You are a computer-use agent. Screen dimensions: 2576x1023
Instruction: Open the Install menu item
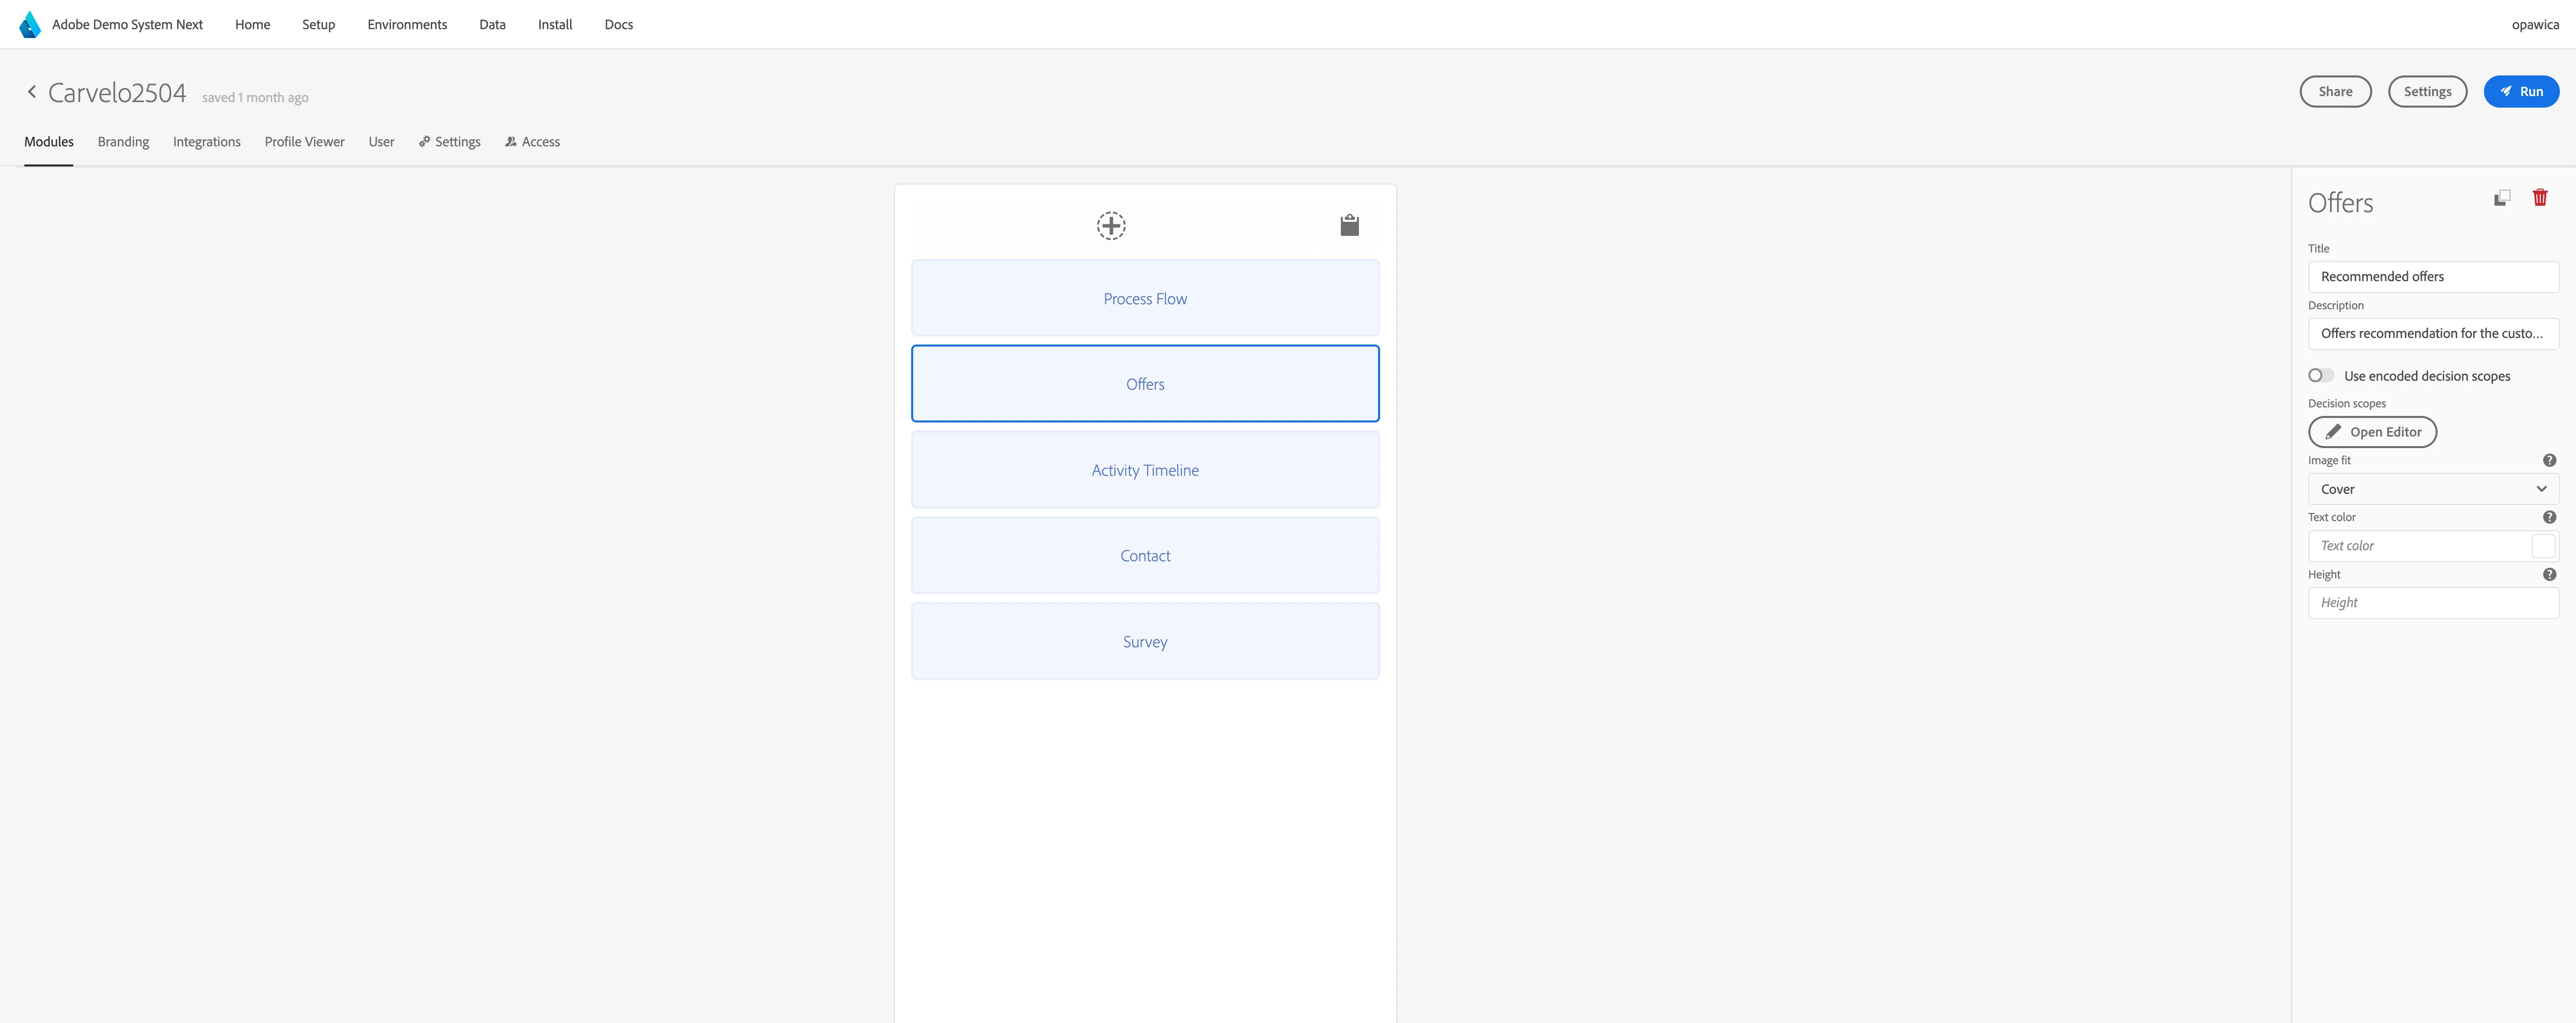pos(555,24)
